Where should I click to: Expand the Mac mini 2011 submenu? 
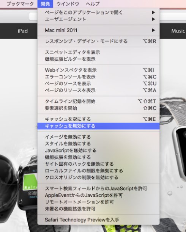point(99,30)
